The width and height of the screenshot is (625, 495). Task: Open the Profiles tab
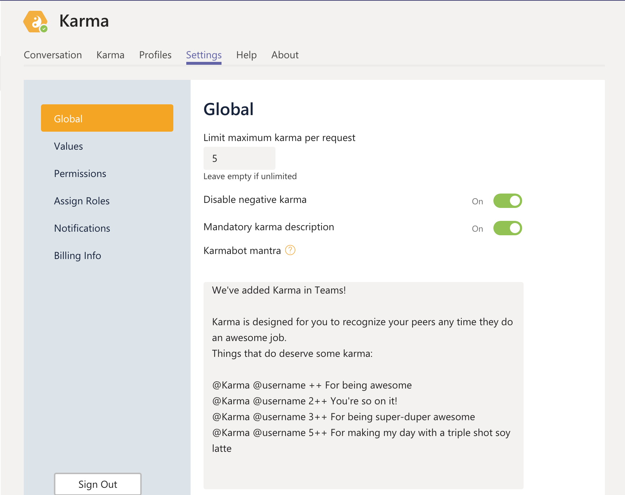pos(155,55)
